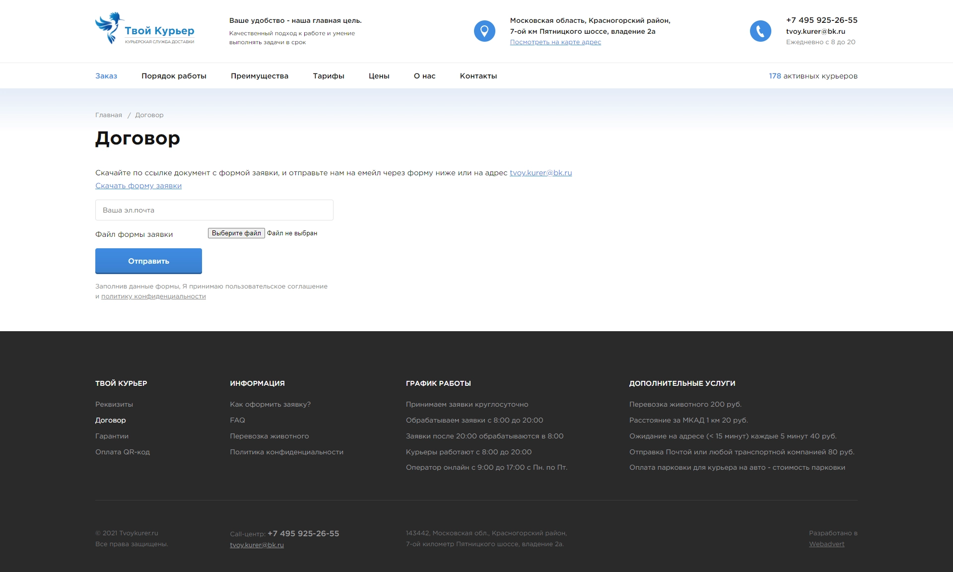The width and height of the screenshot is (953, 572).
Task: Click footer text Принимаем заявки круглосуточно
Action: [467, 405]
